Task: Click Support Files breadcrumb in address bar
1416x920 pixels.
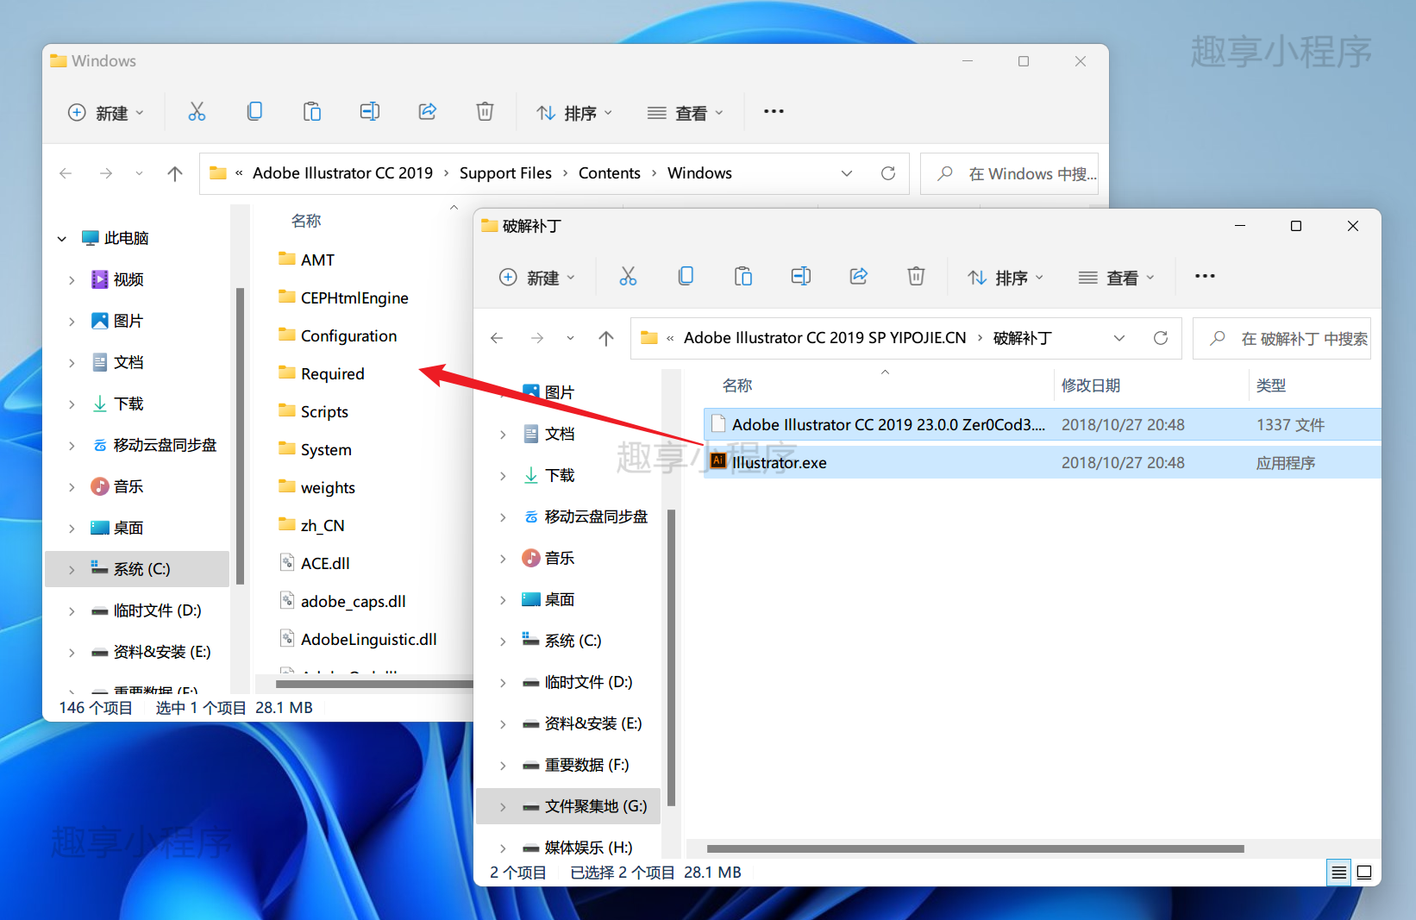Action: pyautogui.click(x=505, y=173)
